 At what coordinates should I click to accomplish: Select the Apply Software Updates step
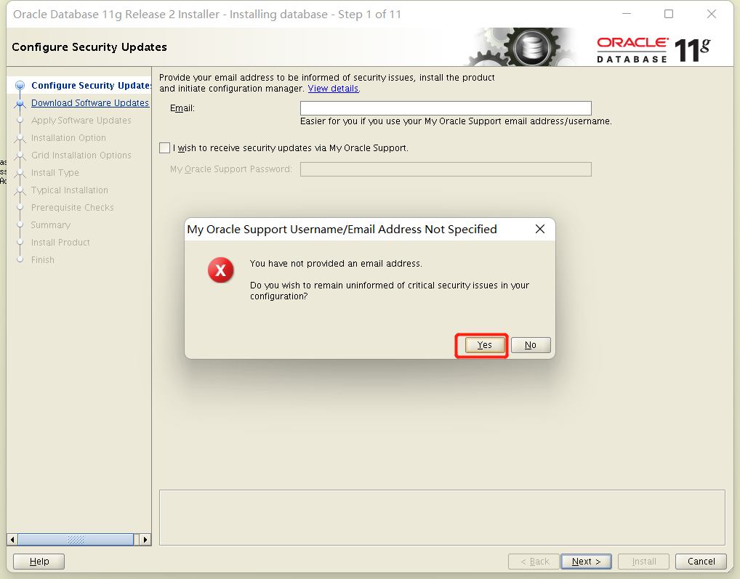[81, 121]
